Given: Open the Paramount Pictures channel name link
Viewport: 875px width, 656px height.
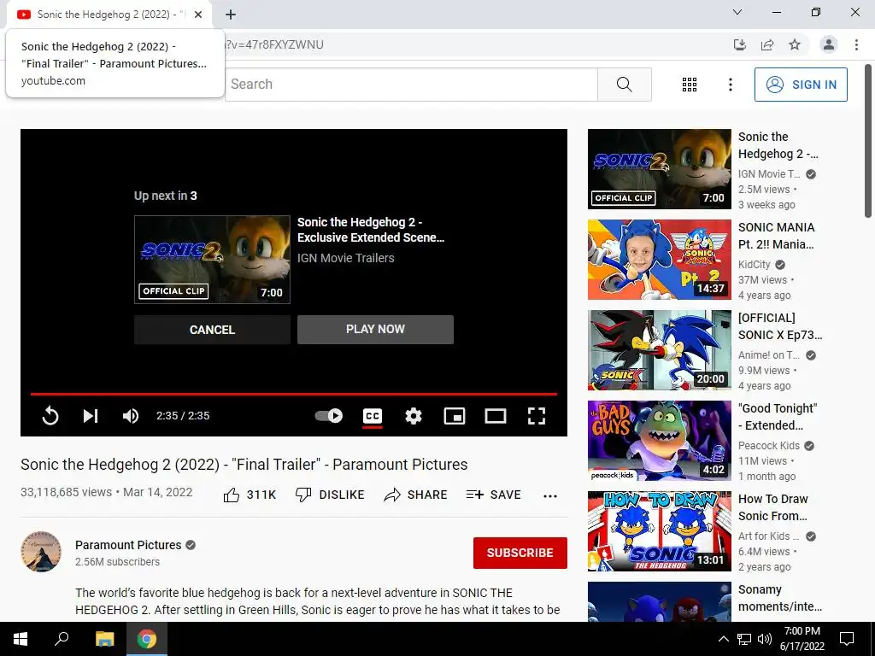Looking at the screenshot, I should click(128, 545).
